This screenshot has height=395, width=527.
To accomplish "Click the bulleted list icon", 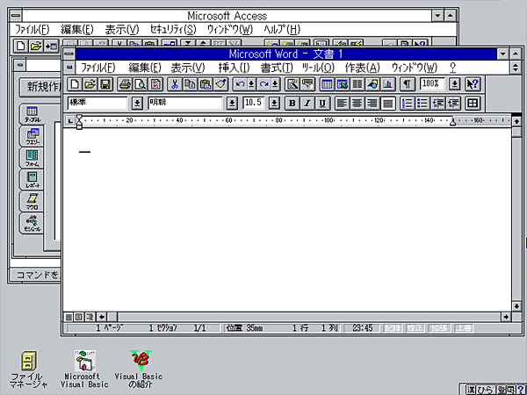I will [x=422, y=104].
